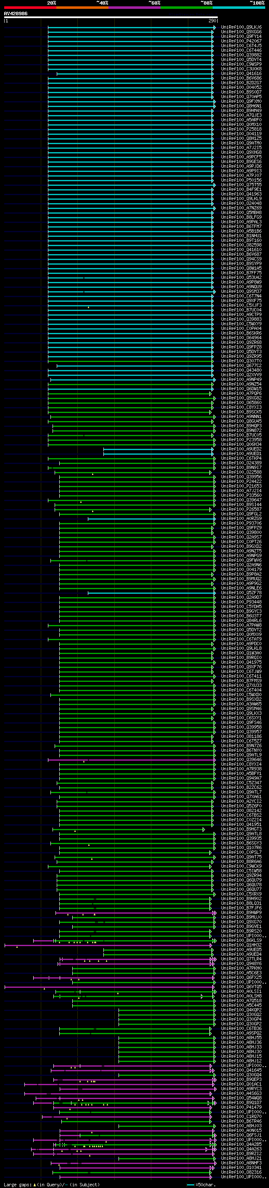
Task: Select the UniRef100_C5XRX9 label
Action: coord(241,894)
